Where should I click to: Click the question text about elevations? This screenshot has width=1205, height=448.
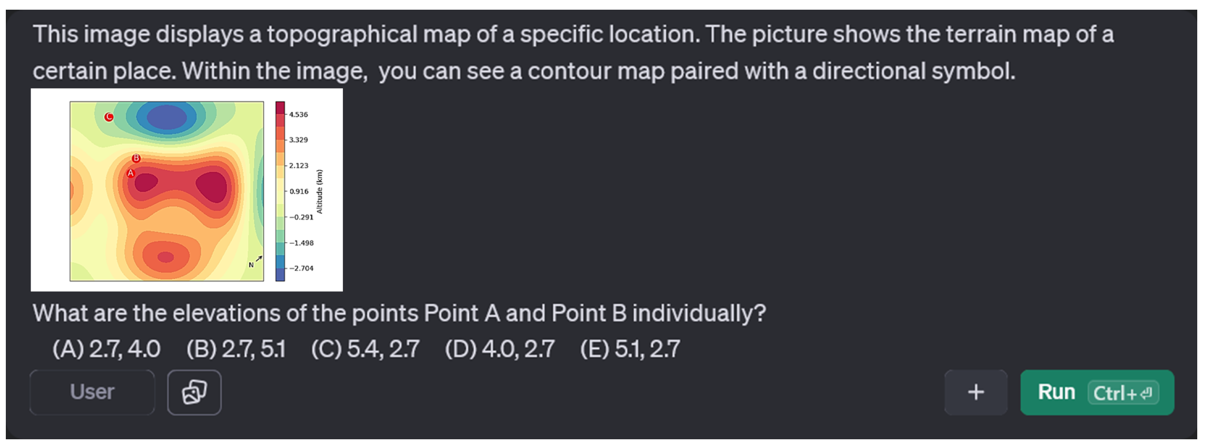[x=399, y=313]
